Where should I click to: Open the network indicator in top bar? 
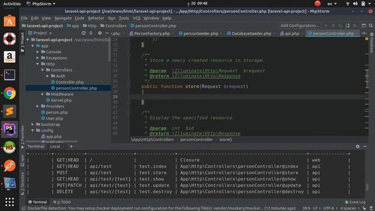(347, 4)
